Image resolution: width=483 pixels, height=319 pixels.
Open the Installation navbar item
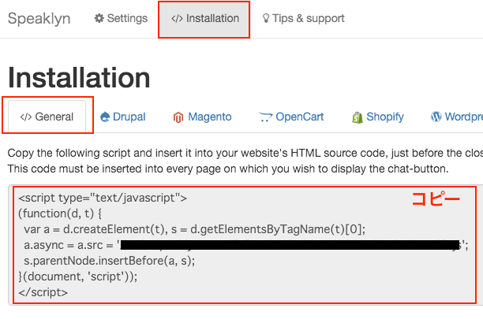click(x=204, y=20)
